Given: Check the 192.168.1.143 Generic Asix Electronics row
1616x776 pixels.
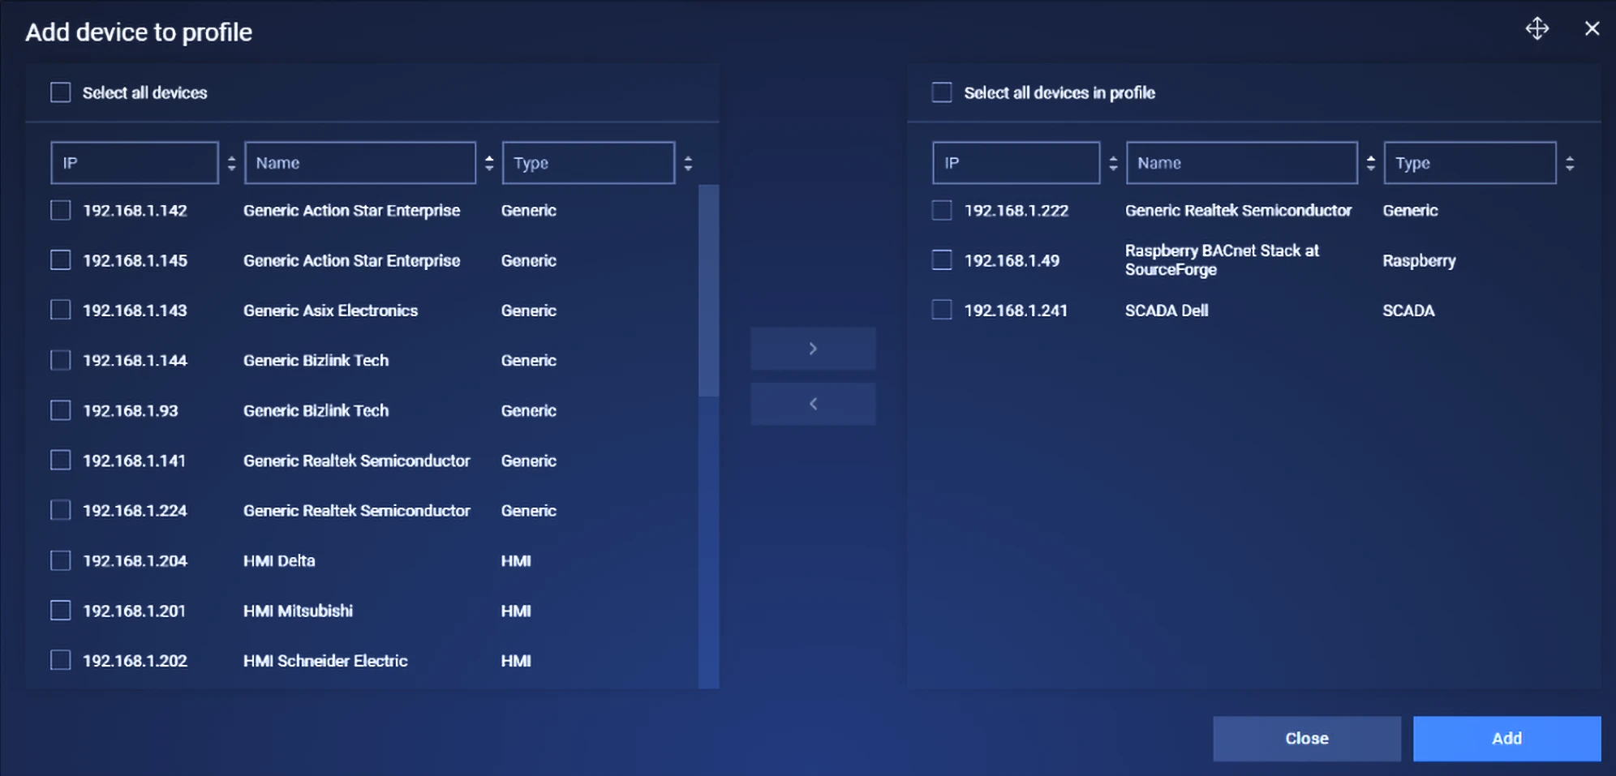Looking at the screenshot, I should [61, 310].
